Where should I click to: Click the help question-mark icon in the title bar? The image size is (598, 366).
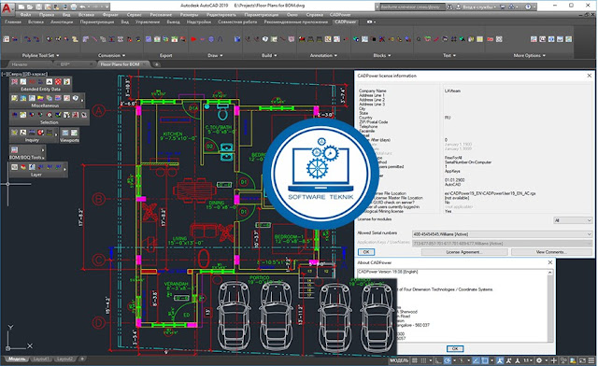pos(528,7)
